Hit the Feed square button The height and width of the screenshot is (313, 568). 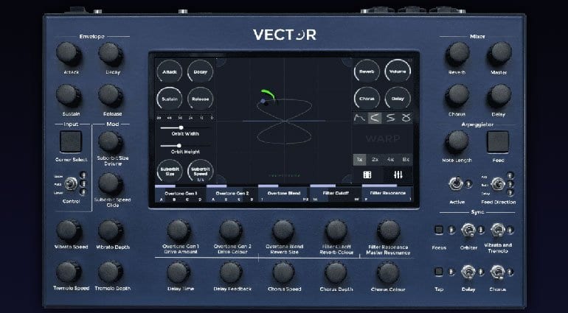point(498,141)
